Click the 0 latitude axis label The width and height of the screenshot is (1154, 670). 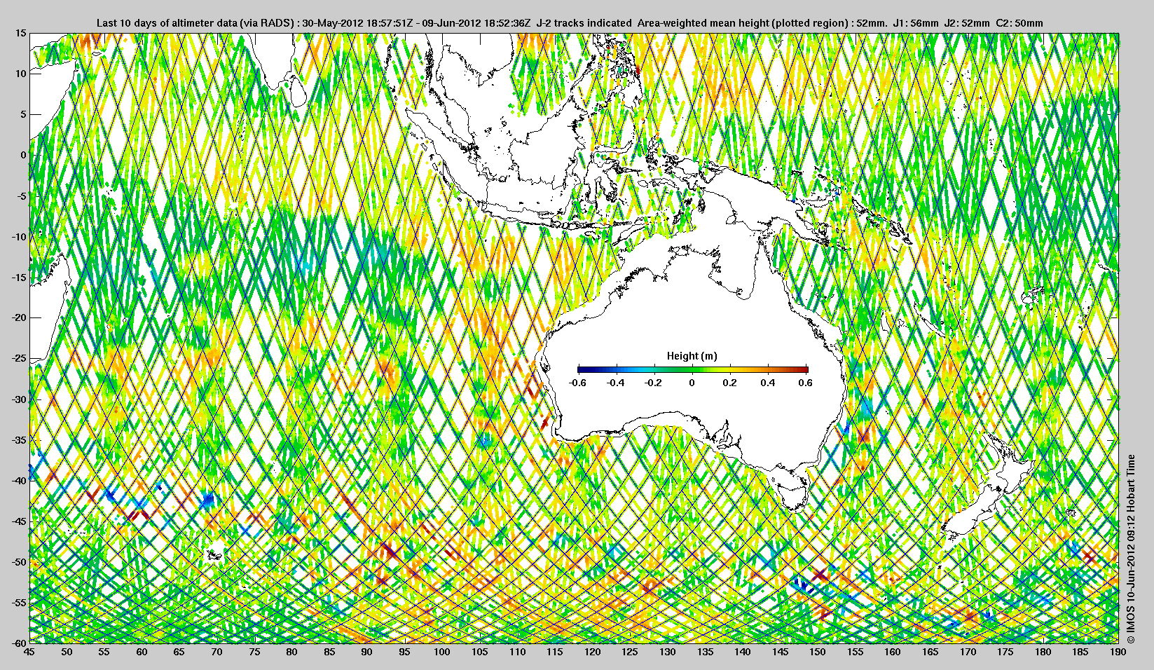tap(23, 155)
